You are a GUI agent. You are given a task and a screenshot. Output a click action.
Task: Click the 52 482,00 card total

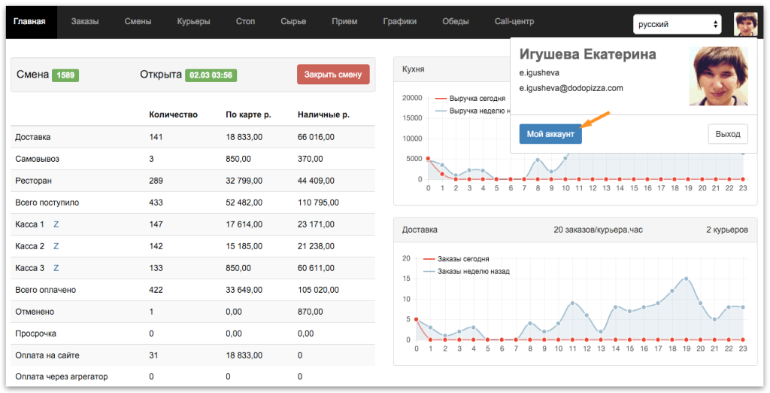coord(244,203)
